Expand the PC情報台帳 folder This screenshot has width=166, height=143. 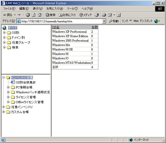coord(8,87)
